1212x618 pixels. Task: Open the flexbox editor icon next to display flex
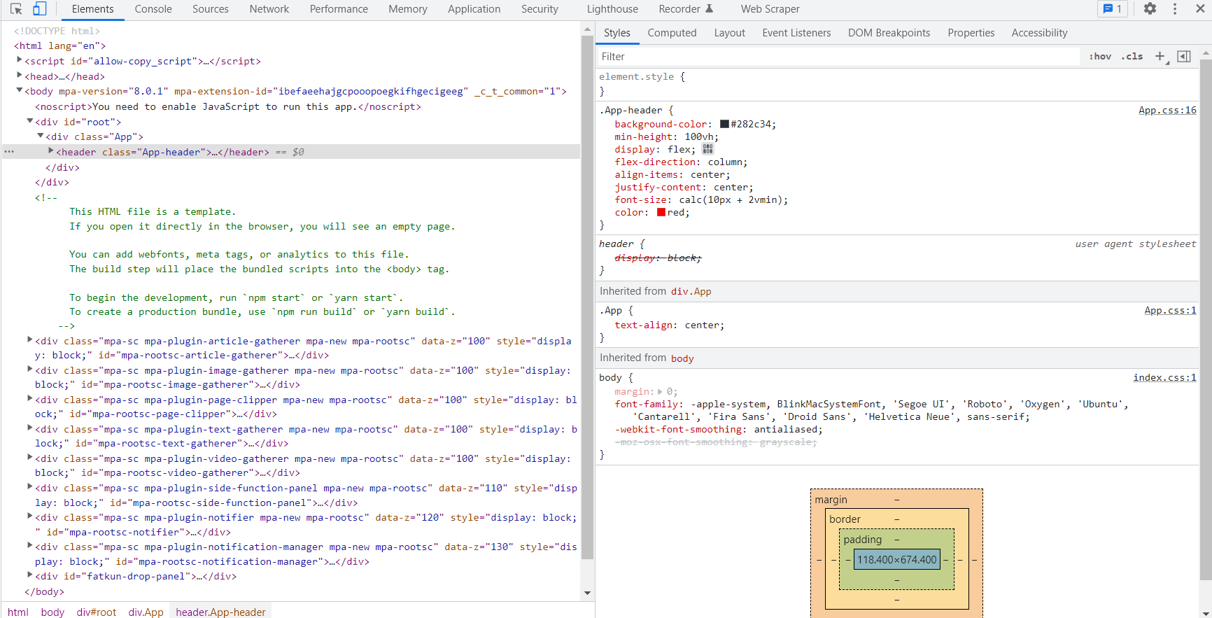click(707, 149)
